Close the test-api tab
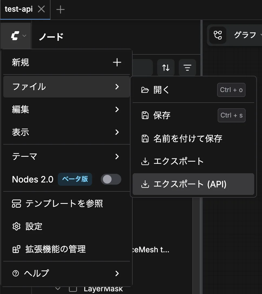The width and height of the screenshot is (262, 294). tap(41, 9)
